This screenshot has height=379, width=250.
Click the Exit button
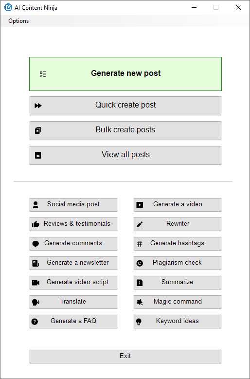[125, 357]
